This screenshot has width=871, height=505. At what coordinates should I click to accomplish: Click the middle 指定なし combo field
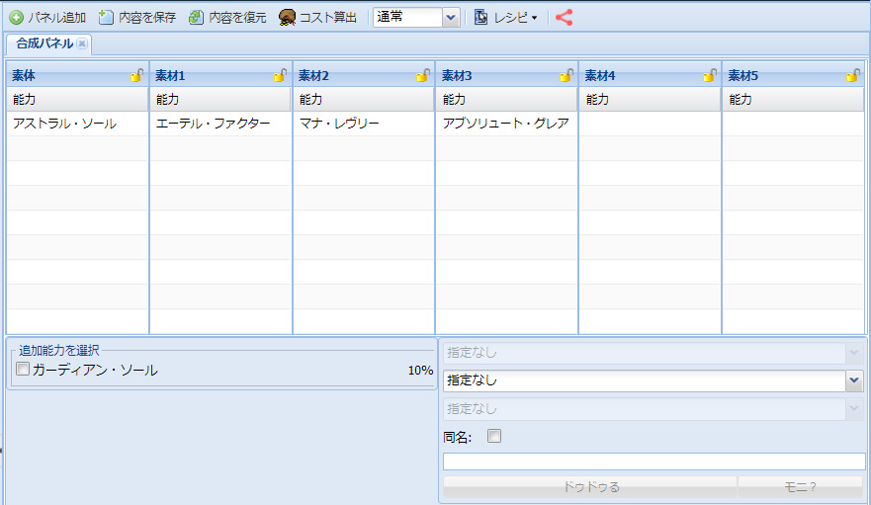645,381
